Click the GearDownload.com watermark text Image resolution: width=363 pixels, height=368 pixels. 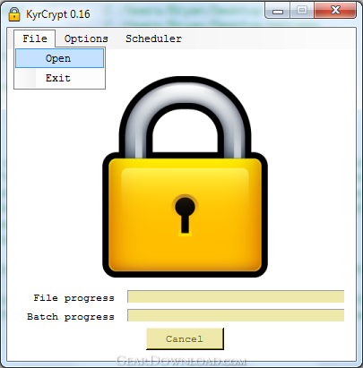click(x=181, y=361)
